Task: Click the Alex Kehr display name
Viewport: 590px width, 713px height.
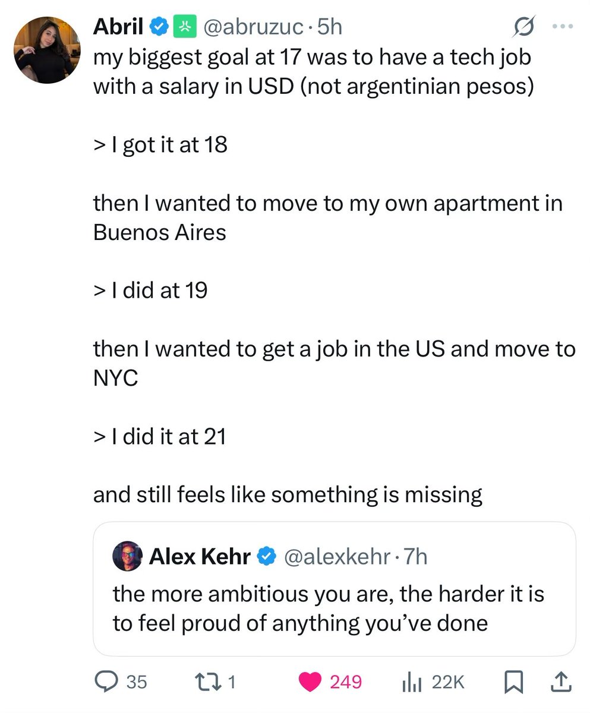Action: [200, 557]
